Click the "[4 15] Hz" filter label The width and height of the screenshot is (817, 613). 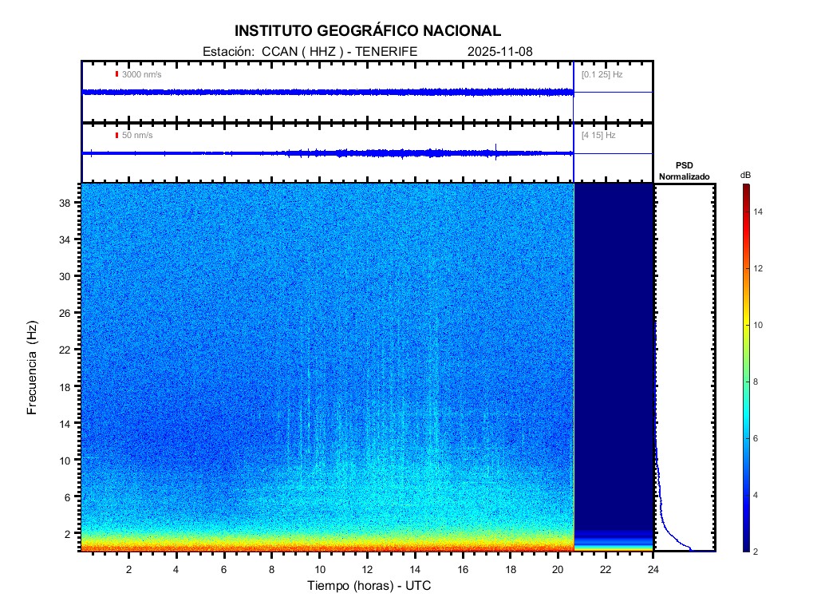point(599,136)
